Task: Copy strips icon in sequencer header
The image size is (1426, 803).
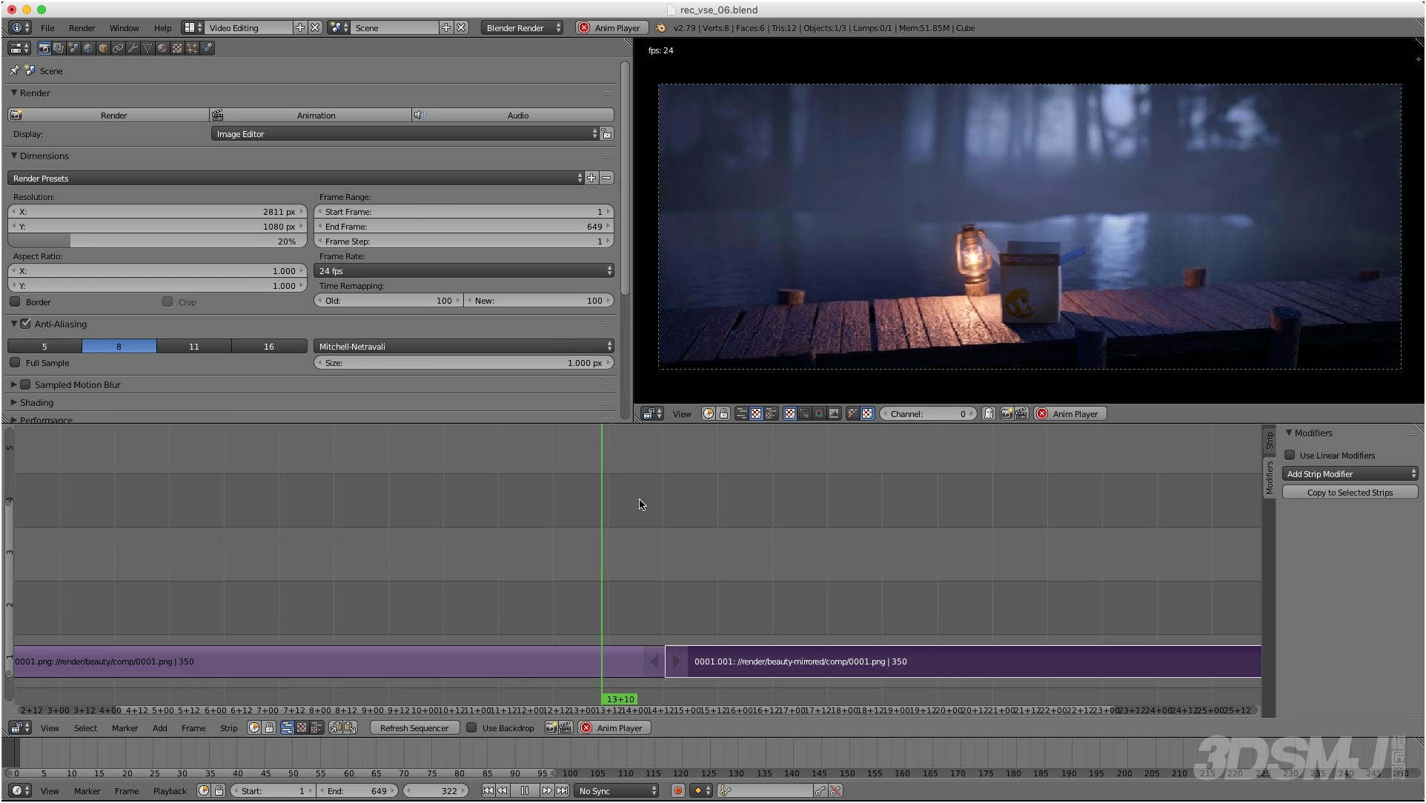Action: click(x=336, y=728)
